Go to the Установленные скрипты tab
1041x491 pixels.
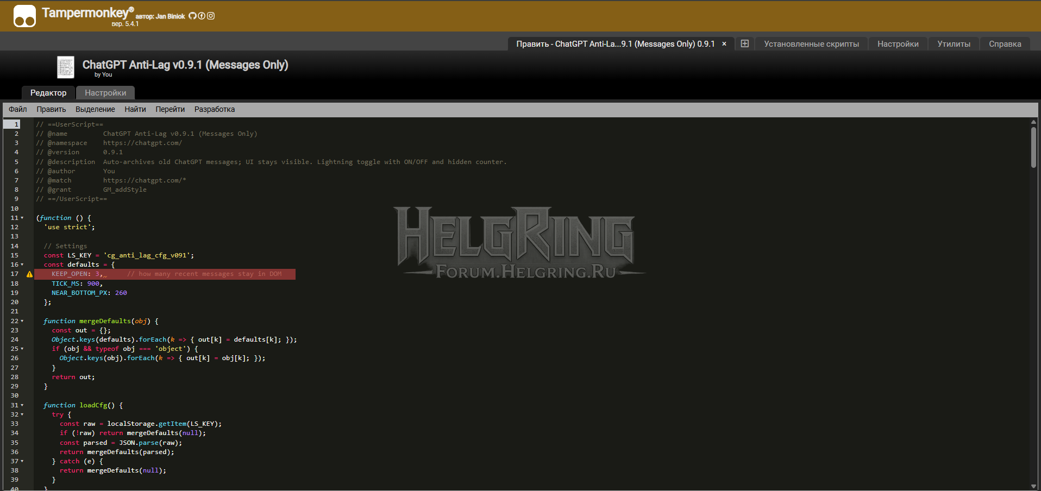tap(811, 44)
